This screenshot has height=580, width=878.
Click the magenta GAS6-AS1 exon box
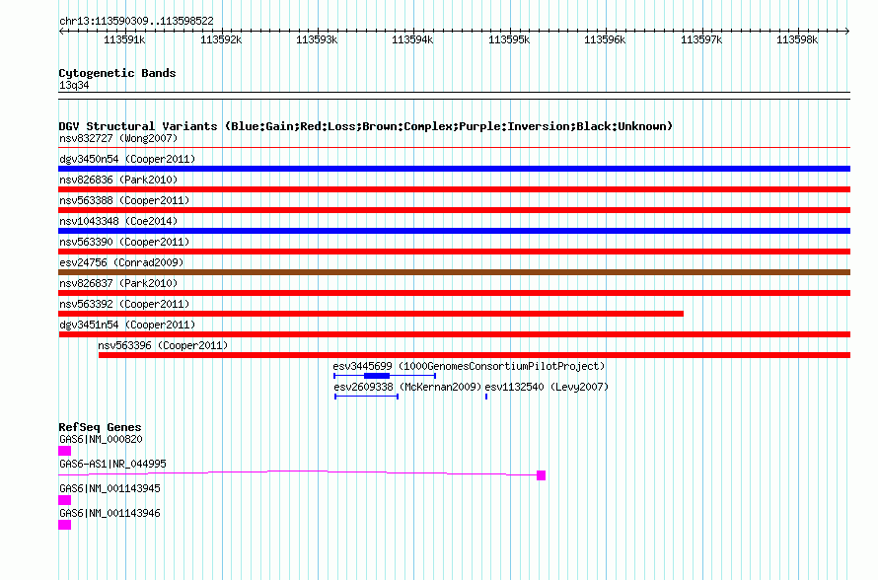click(x=541, y=475)
